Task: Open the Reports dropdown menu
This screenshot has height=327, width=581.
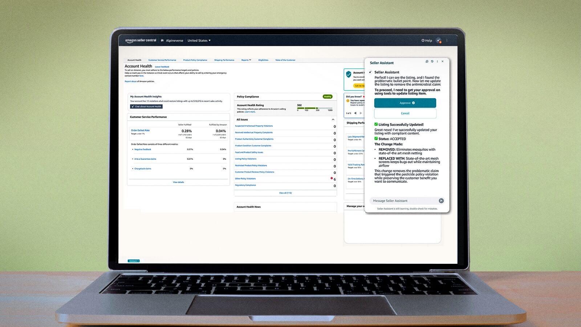Action: pos(246,60)
